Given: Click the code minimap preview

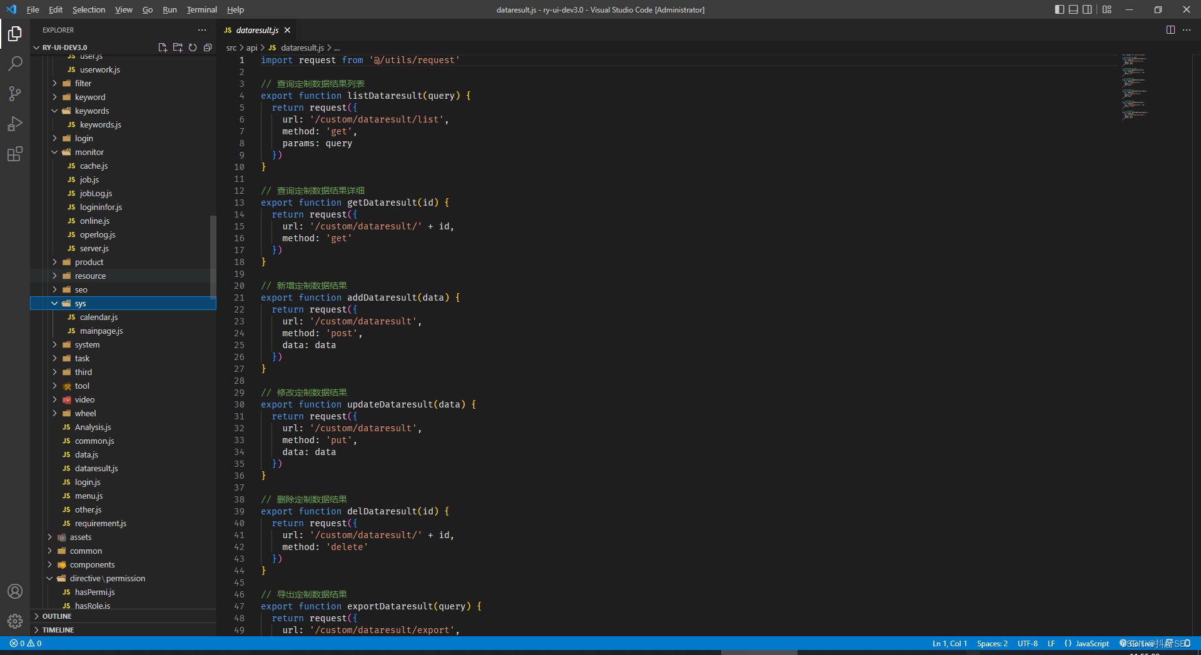Looking at the screenshot, I should 1135,86.
